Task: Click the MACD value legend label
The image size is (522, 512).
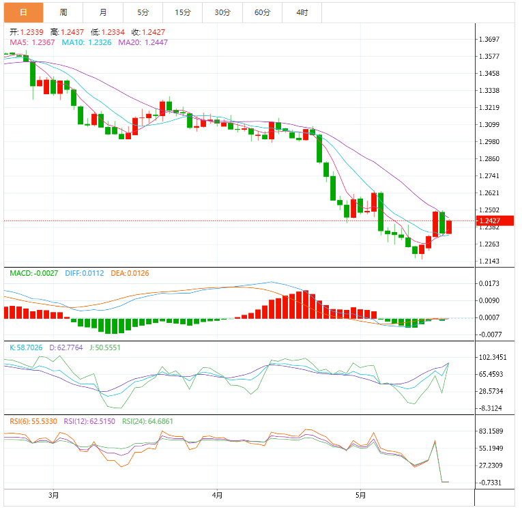Action: click(34, 274)
